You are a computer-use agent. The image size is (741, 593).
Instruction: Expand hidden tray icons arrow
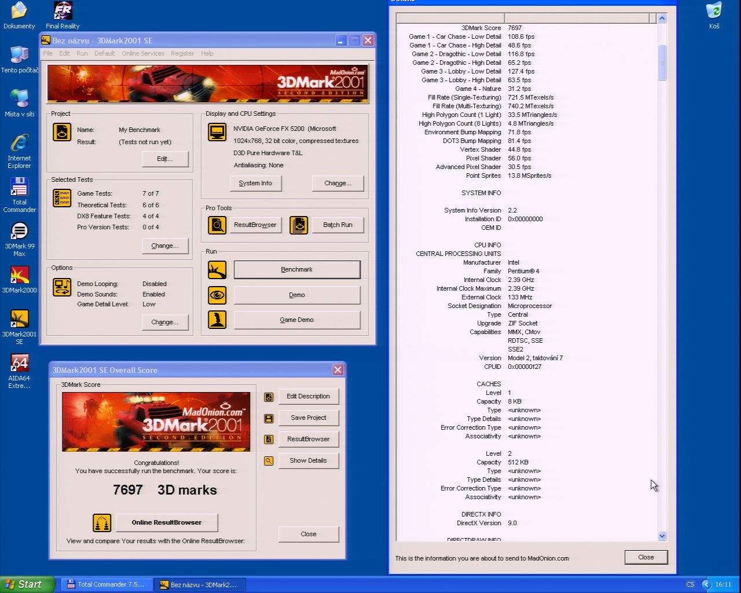tap(706, 585)
